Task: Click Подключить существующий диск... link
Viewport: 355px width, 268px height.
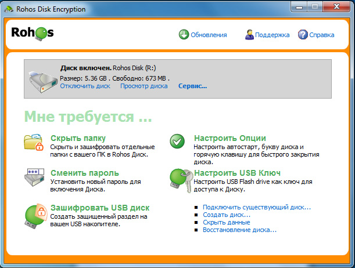Action: tap(257, 207)
